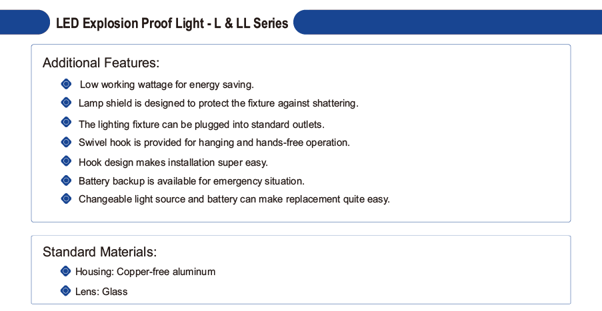The width and height of the screenshot is (602, 311).
Task: Click bullet icon beside Low working wattage
Action: coord(66,84)
